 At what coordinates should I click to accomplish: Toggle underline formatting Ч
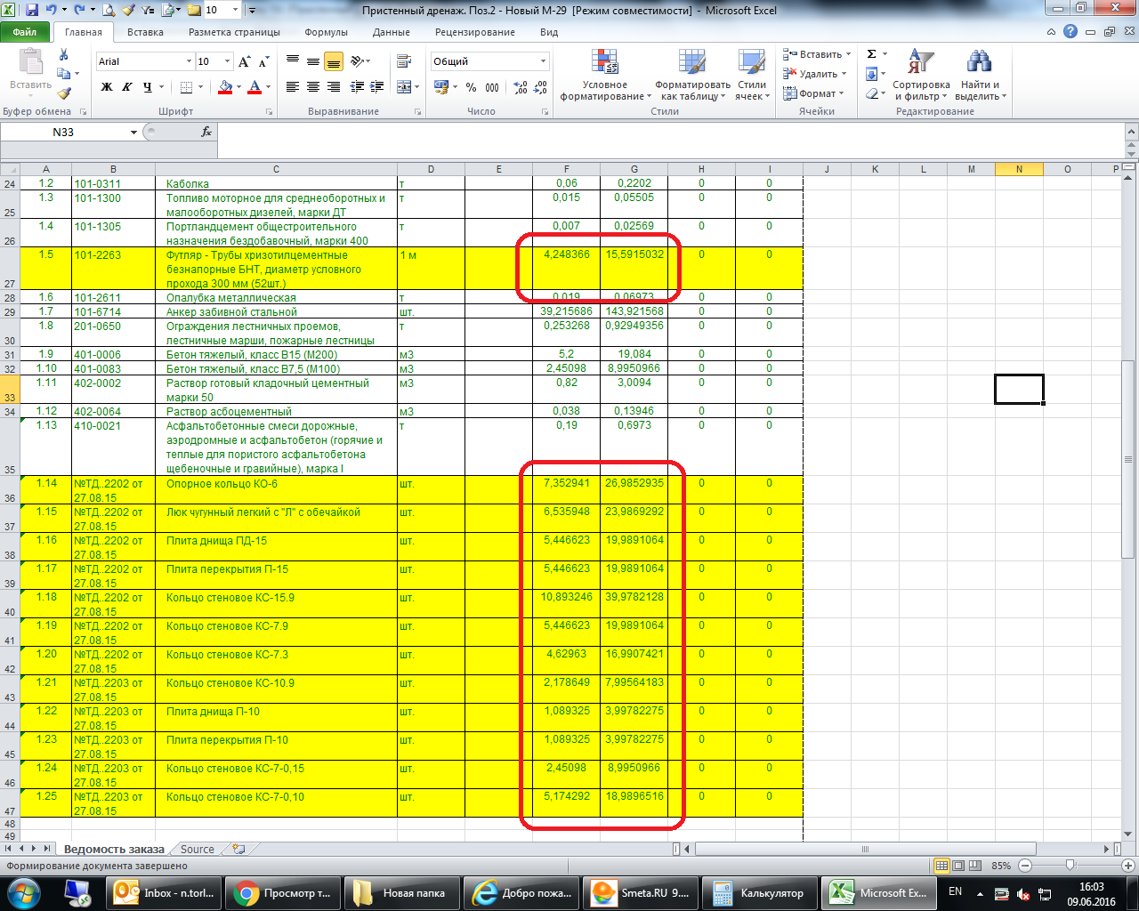tap(147, 87)
